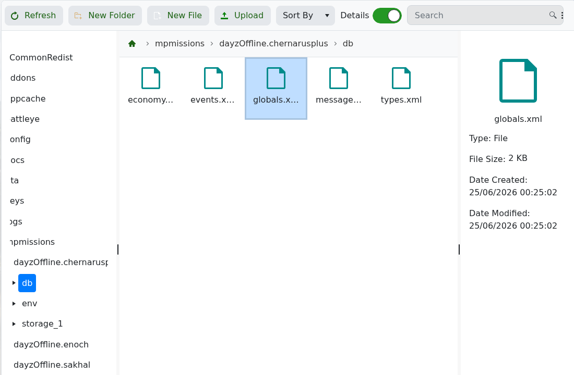Select the events.xml file icon

tap(213, 78)
